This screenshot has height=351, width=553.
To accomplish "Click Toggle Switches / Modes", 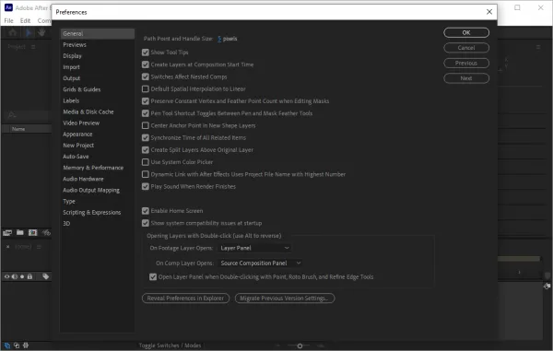I will pyautogui.click(x=170, y=345).
